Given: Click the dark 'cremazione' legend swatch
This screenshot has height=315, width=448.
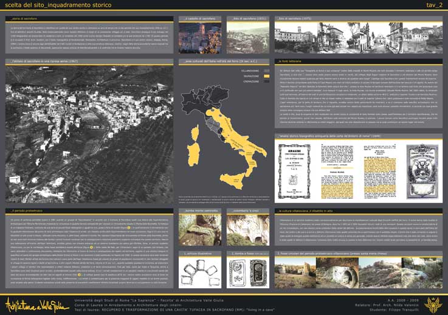Looking at the screenshot, I should (x=267, y=81).
